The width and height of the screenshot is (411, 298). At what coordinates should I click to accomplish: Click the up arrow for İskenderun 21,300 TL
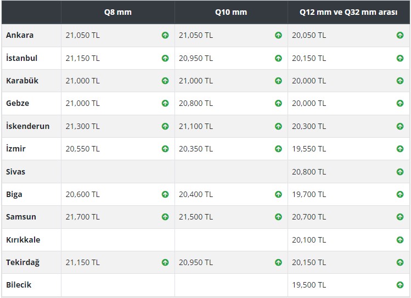(165, 126)
